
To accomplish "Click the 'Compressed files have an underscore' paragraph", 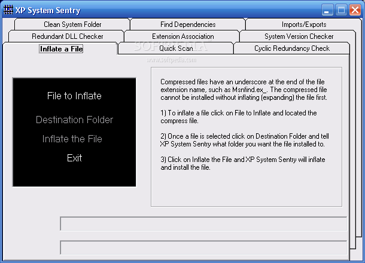I will [x=244, y=90].
